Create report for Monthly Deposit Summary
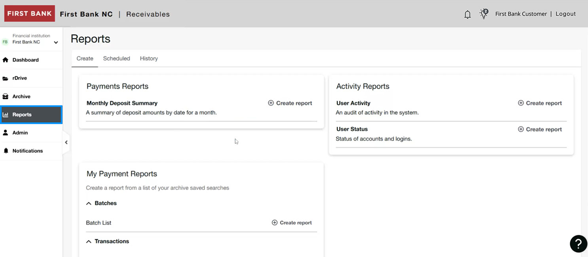This screenshot has width=588, height=257. (290, 103)
